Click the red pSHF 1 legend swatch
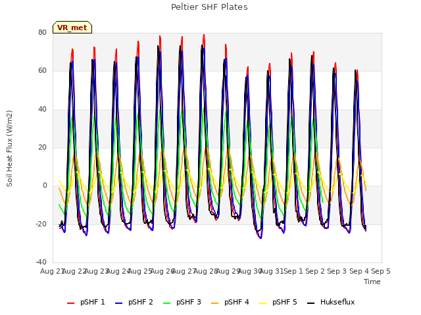Image resolution: width=421 pixels, height=315 pixels. click(x=70, y=303)
